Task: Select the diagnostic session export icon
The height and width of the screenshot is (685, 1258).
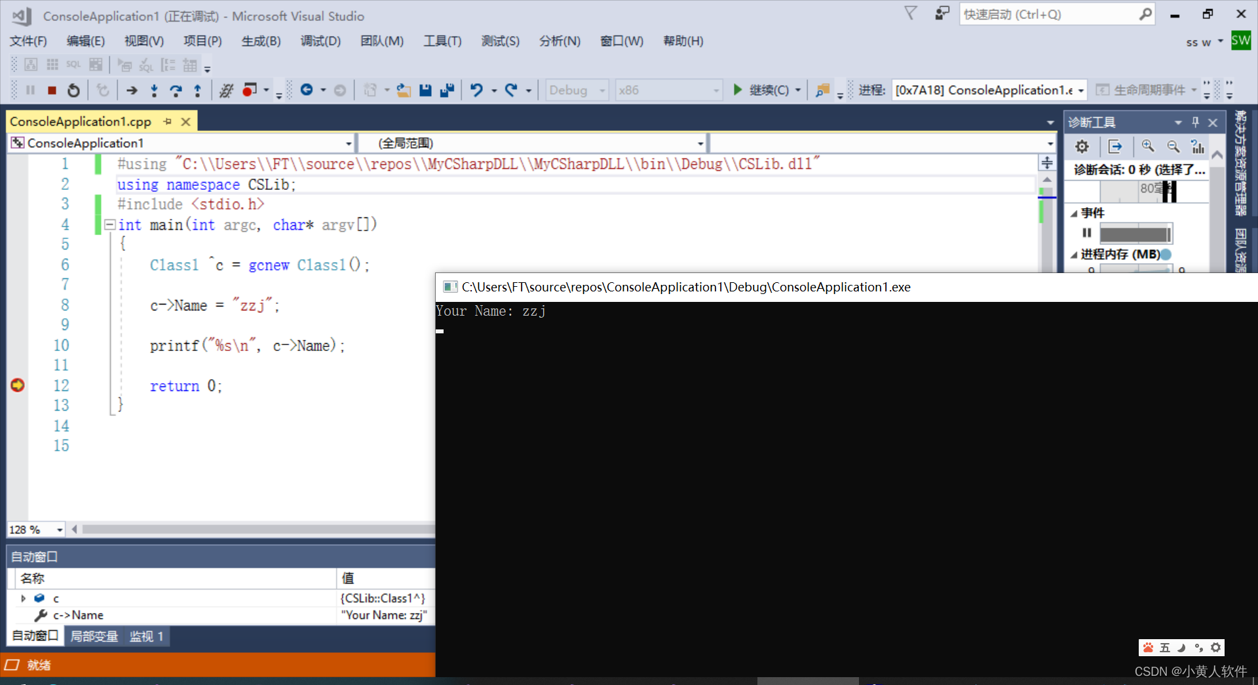Action: coord(1115,147)
